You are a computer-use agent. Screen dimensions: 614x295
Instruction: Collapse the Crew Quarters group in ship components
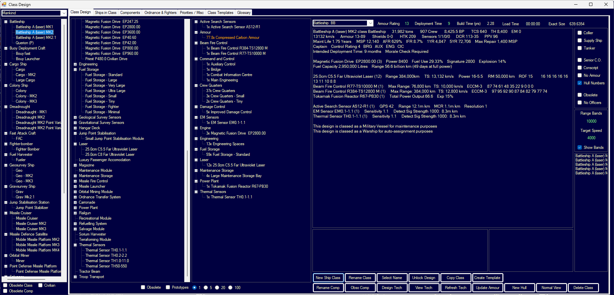pyautogui.click(x=196, y=85)
